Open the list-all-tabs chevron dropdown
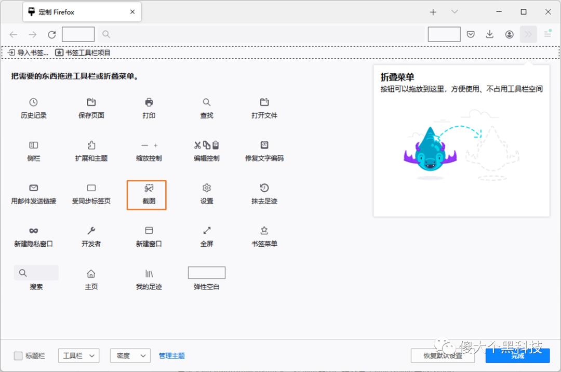Screen dimensions: 561x372 (x=454, y=11)
